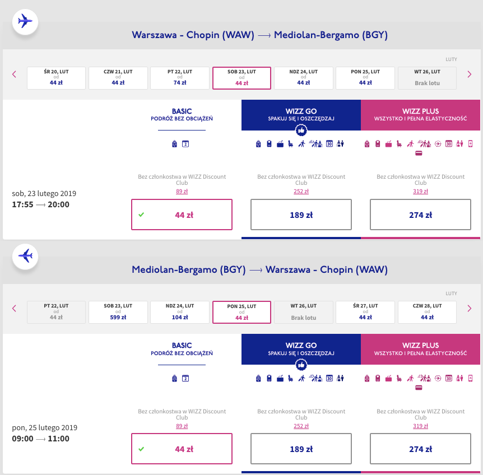The image size is (483, 475).
Task: Click the credit card icon under return WIZZ PLUS
Action: [419, 388]
